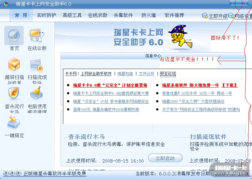252x179 pixels.
Task: Open the 高级工具 tab
Action: coord(72,15)
